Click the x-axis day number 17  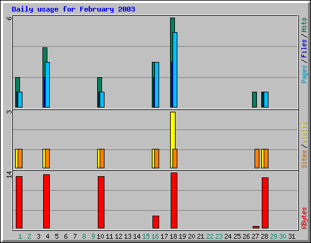point(164,236)
